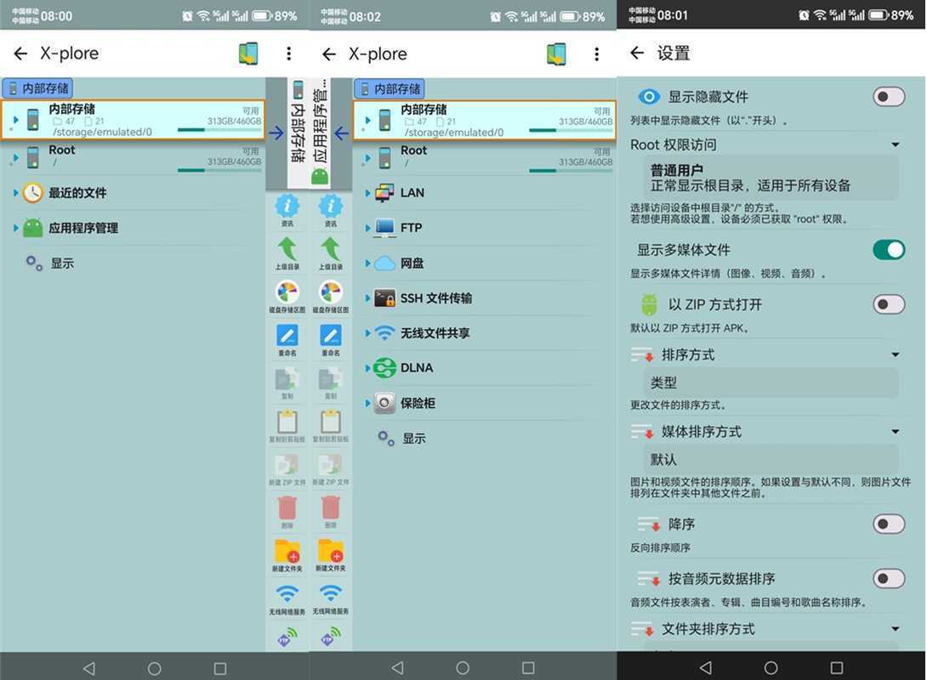
Task: Select 内部存储 tab at top of left X-plore screen
Action: tap(37, 88)
